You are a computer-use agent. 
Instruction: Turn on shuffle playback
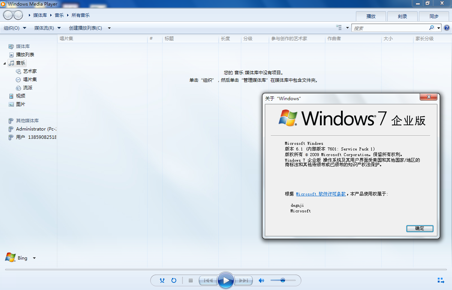pos(162,280)
